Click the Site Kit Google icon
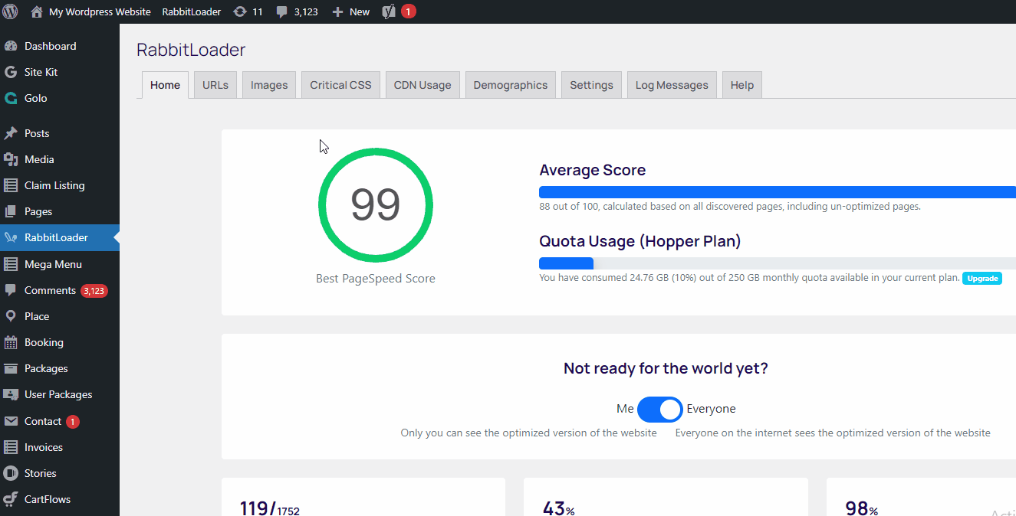1016x516 pixels. pyautogui.click(x=11, y=72)
